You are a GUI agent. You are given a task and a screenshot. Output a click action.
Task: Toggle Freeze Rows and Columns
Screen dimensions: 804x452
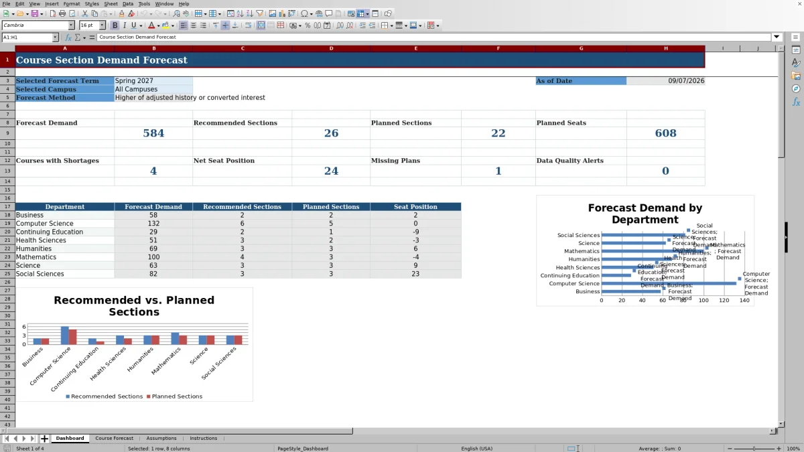[360, 13]
